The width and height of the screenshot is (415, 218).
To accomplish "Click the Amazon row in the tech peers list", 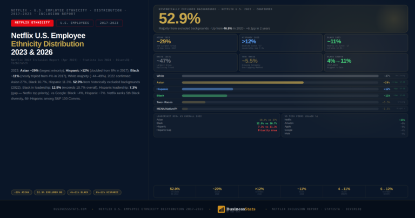I will point(345,123).
